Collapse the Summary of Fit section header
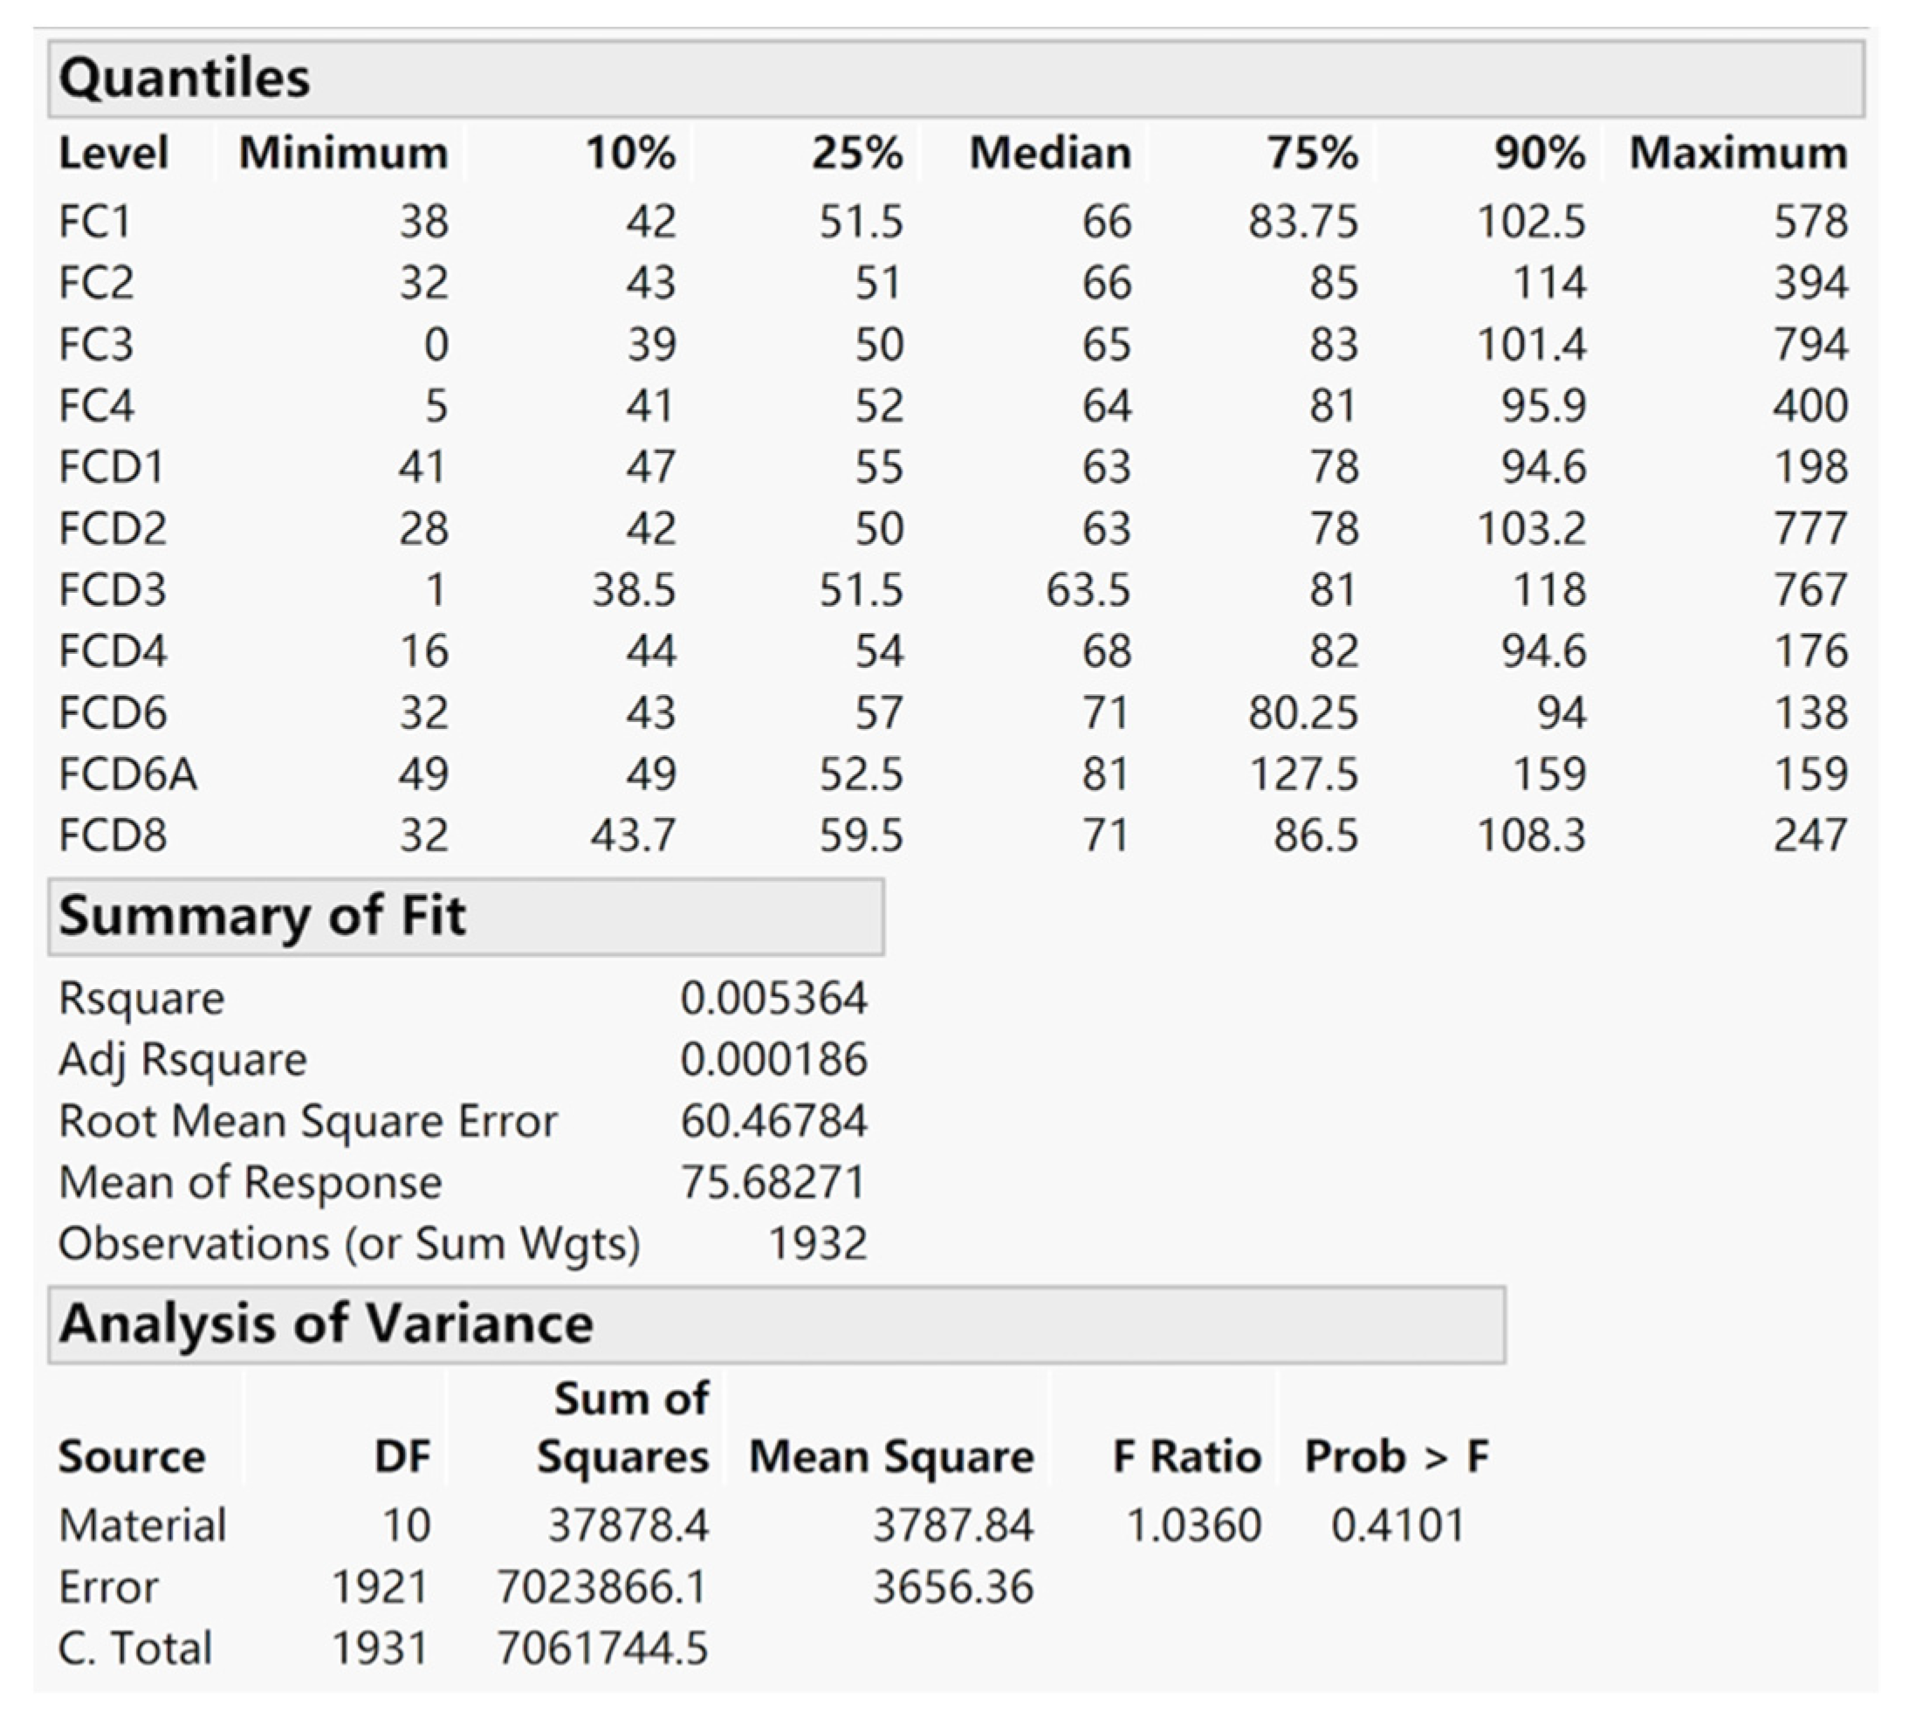The height and width of the screenshot is (1712, 1915). tap(262, 916)
